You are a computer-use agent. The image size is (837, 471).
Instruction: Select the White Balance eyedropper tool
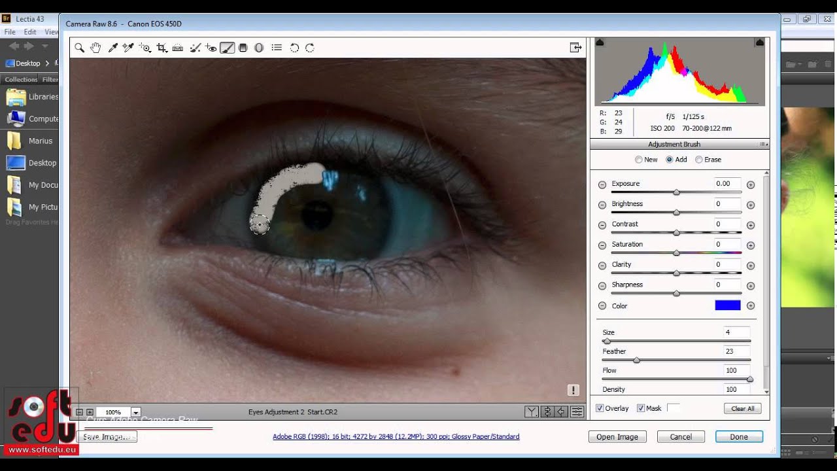point(112,48)
